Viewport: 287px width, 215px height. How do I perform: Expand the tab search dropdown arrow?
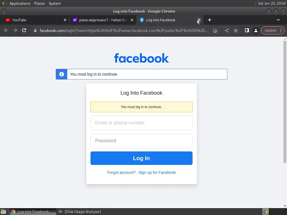tap(278, 20)
